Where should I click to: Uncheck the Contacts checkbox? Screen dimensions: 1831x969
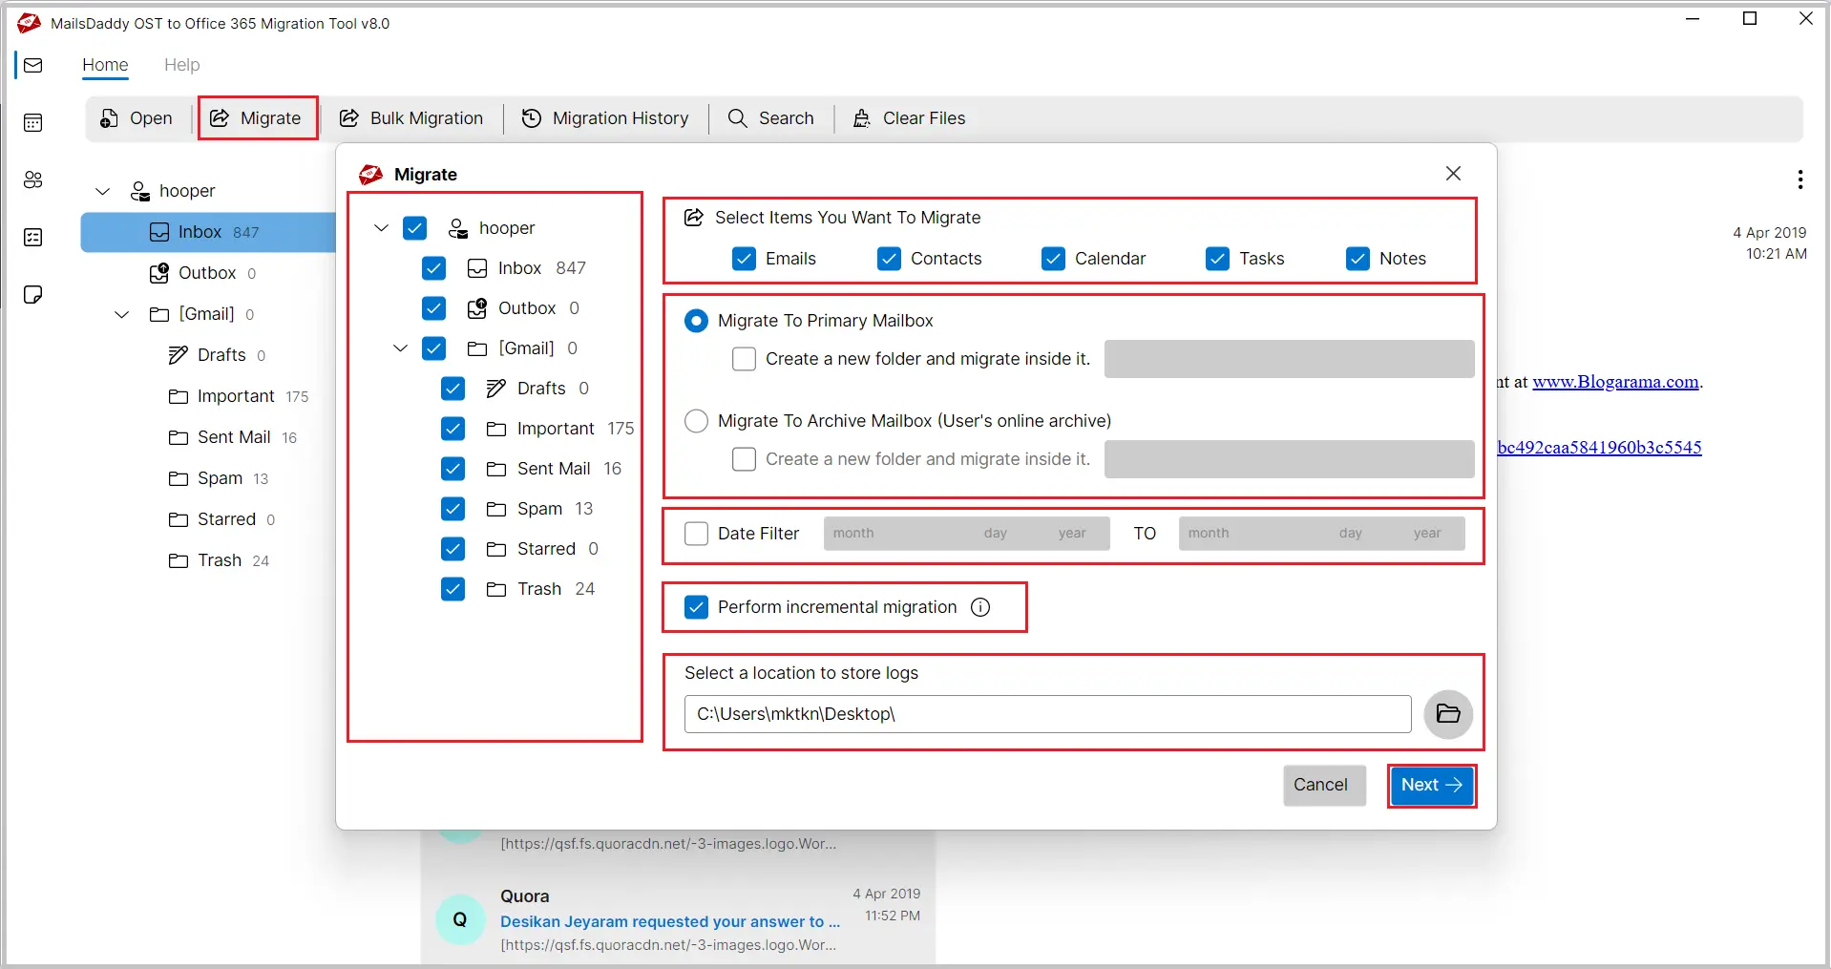click(889, 259)
